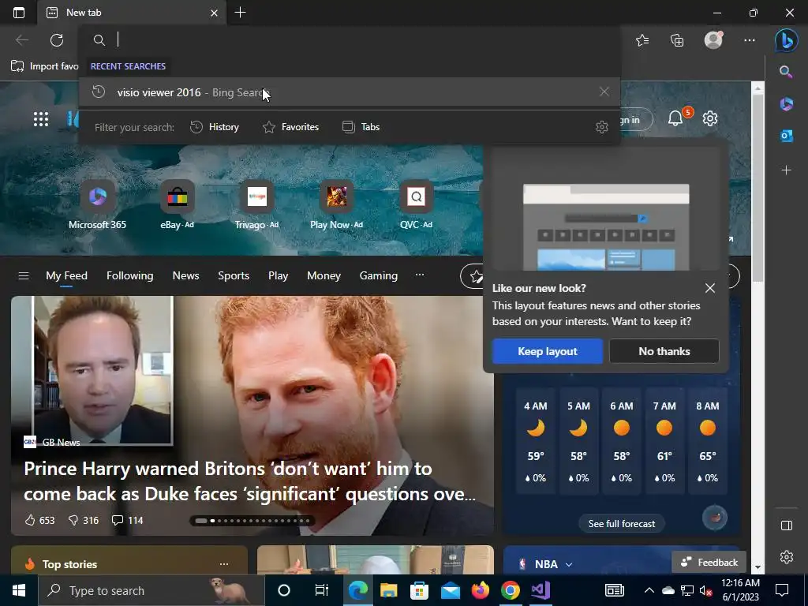The image size is (808, 606).
Task: Open eBay quick link tile
Action: [177, 204]
